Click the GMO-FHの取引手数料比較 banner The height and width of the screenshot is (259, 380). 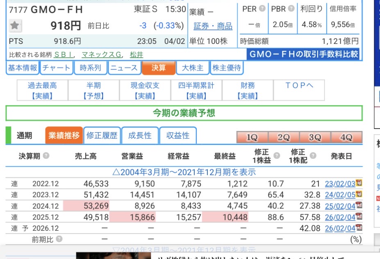click(303, 54)
